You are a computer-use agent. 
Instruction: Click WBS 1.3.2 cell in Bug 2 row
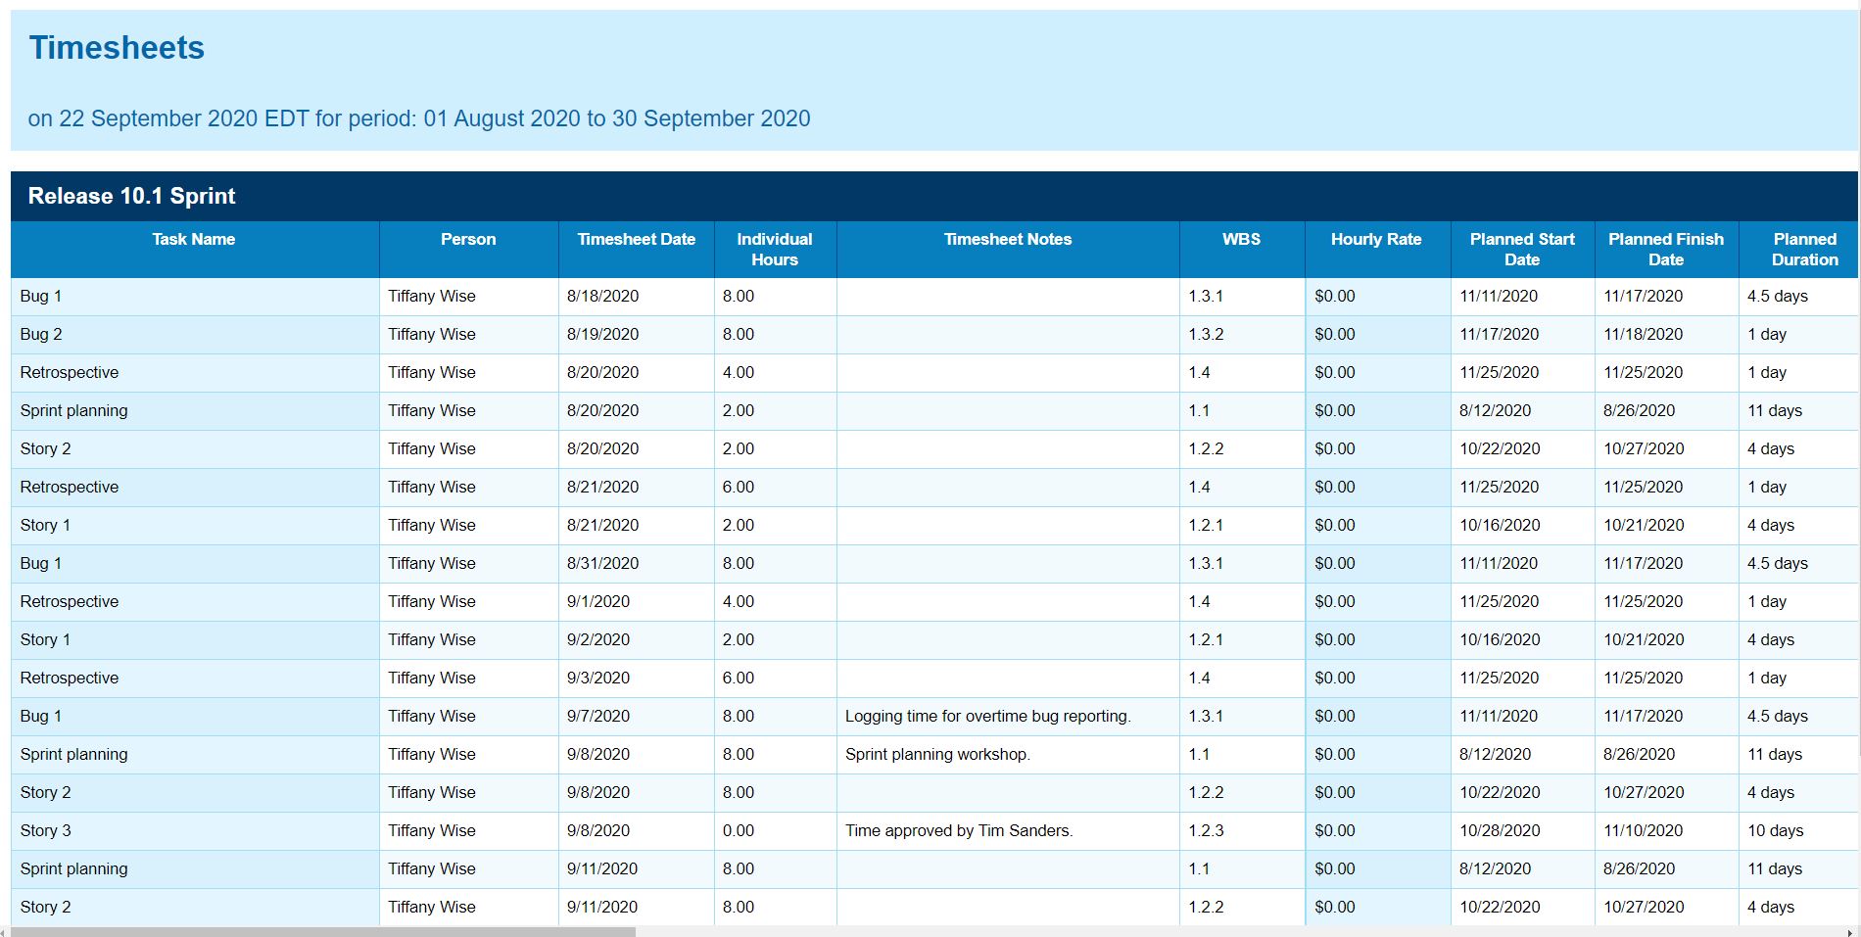point(1242,334)
